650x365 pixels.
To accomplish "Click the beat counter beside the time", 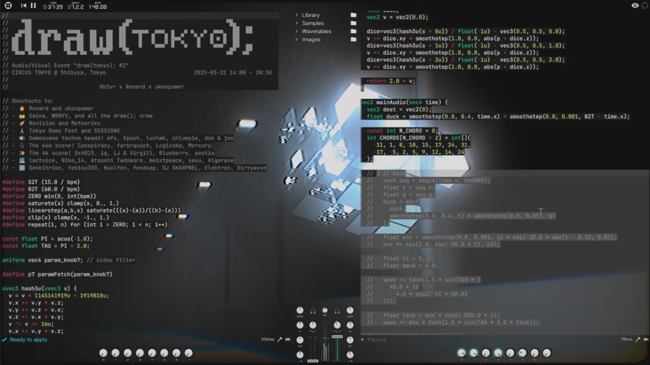I will (75, 6).
